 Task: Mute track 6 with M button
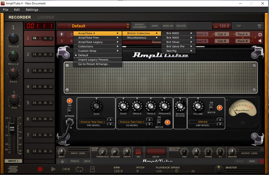pos(45,119)
